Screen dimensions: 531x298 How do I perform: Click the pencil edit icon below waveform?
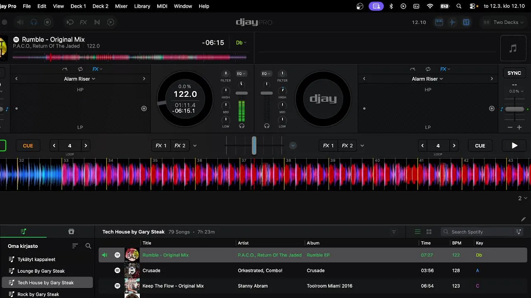[523, 219]
